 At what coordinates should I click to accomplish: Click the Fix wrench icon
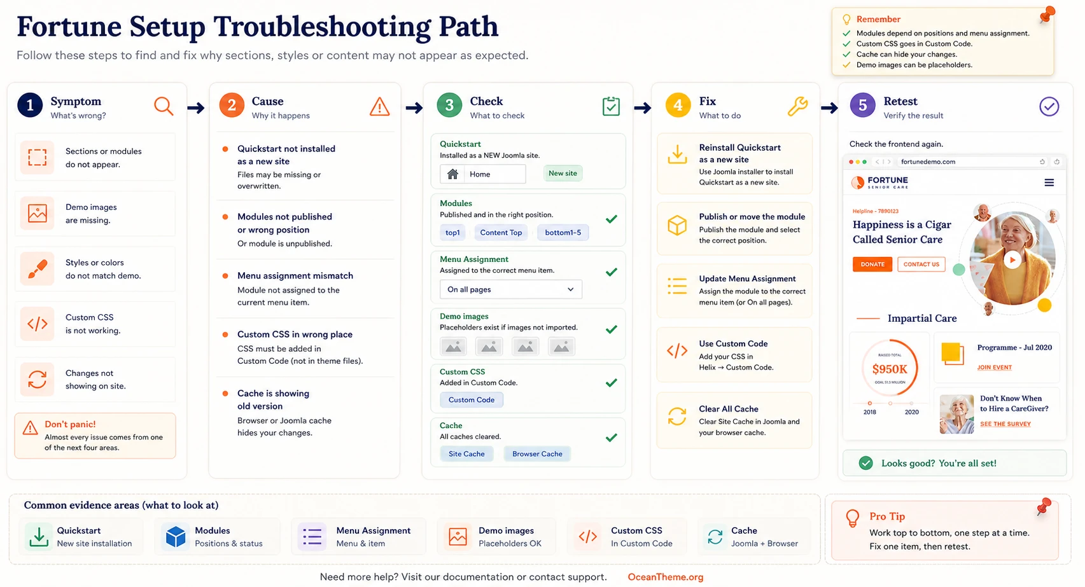[x=797, y=106]
